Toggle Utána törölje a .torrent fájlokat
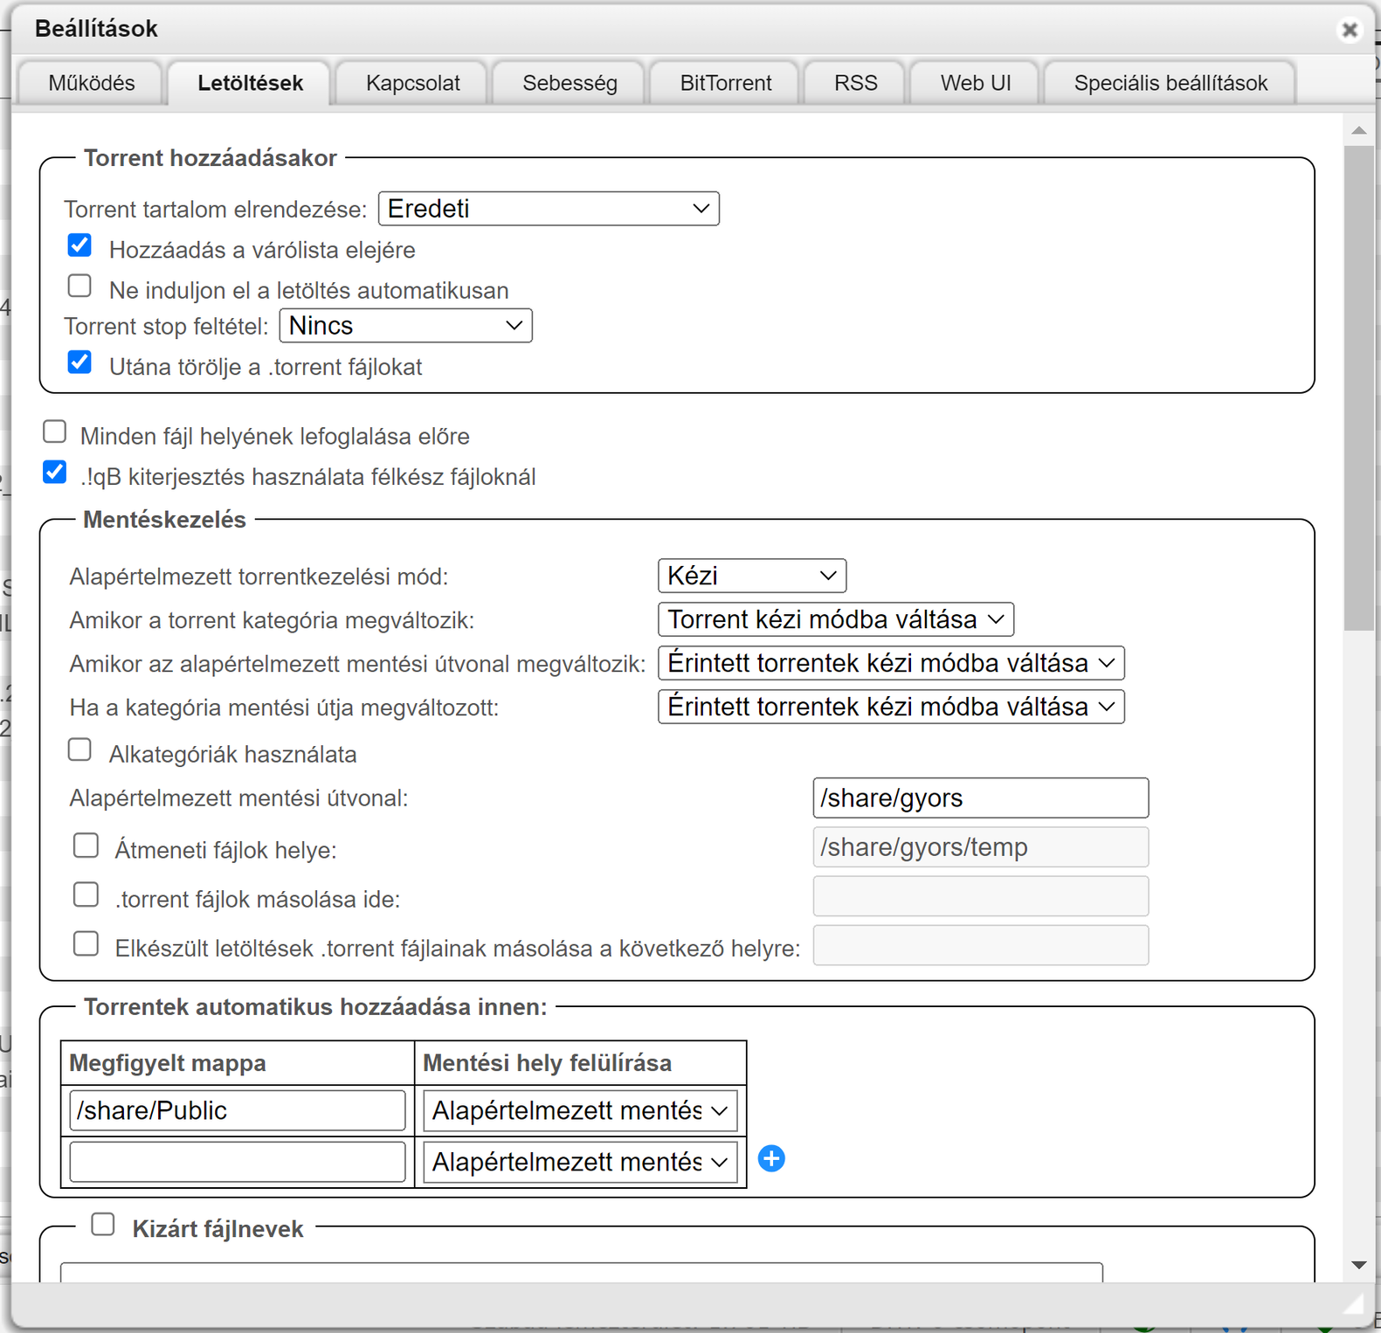 pyautogui.click(x=79, y=363)
